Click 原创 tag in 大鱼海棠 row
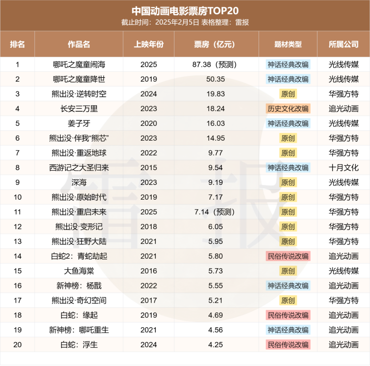This screenshot has height=366, width=370. [288, 271]
